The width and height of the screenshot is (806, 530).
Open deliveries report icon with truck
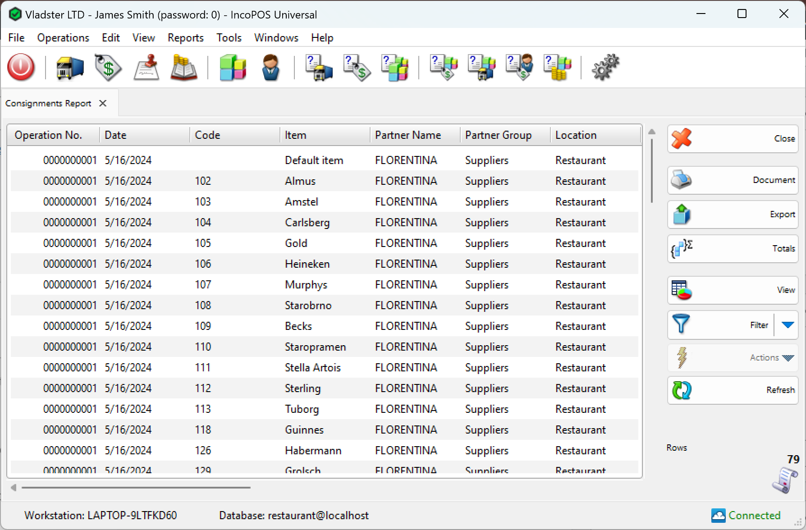point(319,68)
